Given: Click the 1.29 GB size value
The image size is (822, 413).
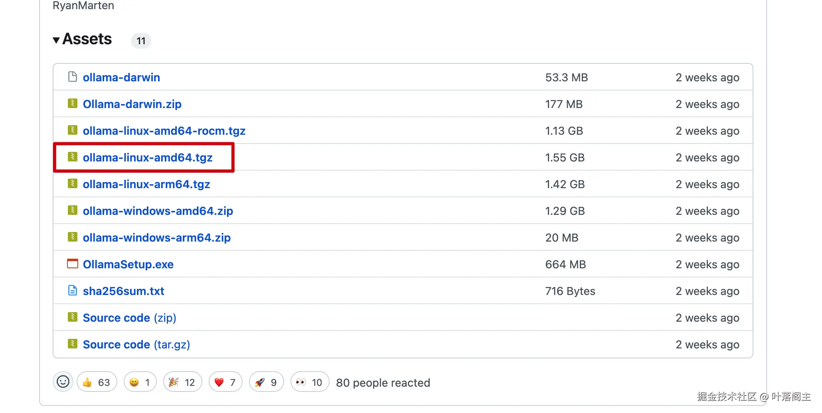Looking at the screenshot, I should point(565,211).
